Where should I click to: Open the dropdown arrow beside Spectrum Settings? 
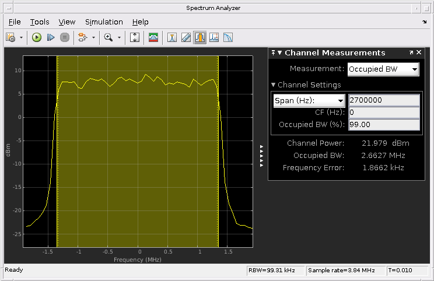(21, 37)
